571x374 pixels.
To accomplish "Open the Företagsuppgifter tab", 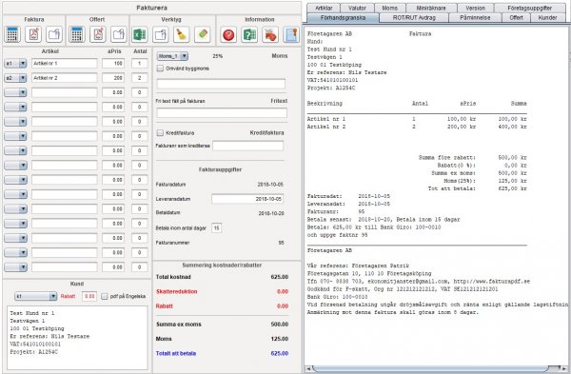I will (529, 8).
